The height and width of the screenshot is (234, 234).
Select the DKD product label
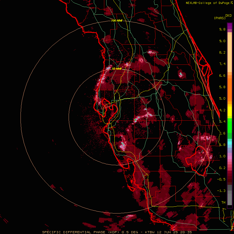pos(229,16)
